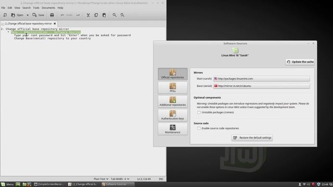Open Find and Replace with the second magnifier icon

[122, 15]
